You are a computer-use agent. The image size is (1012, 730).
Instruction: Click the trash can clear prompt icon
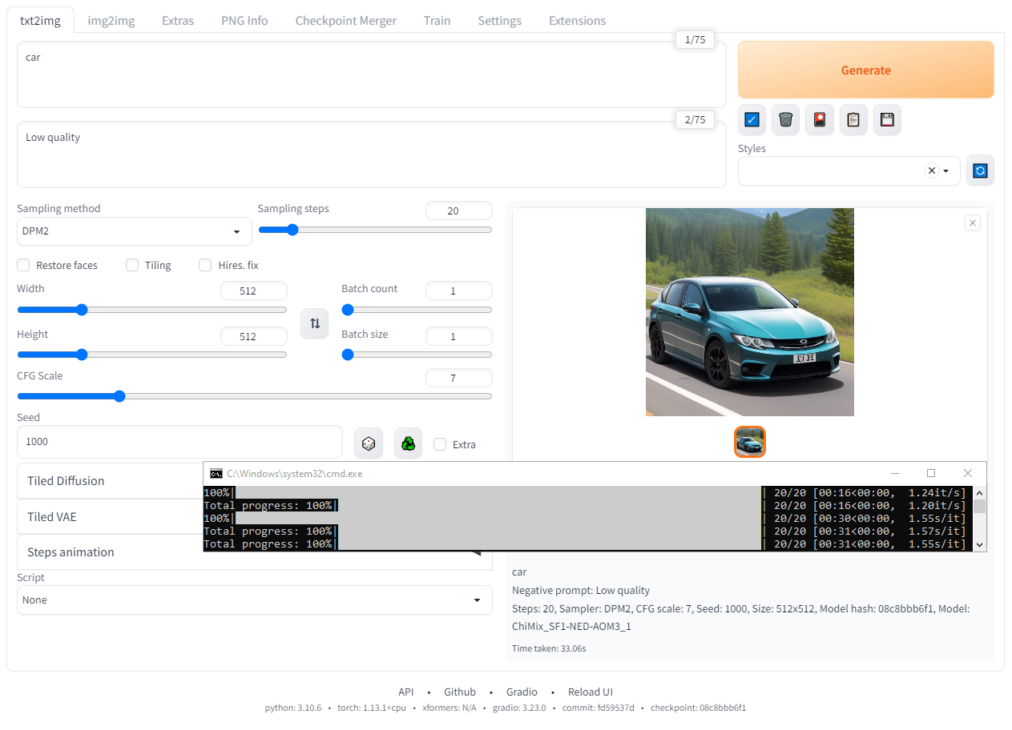785,119
